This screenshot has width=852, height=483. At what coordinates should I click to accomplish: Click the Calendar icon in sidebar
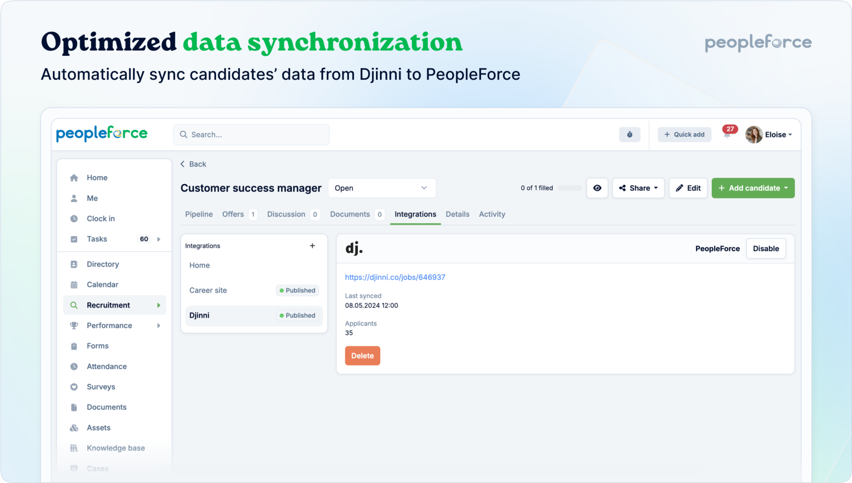[x=74, y=285]
